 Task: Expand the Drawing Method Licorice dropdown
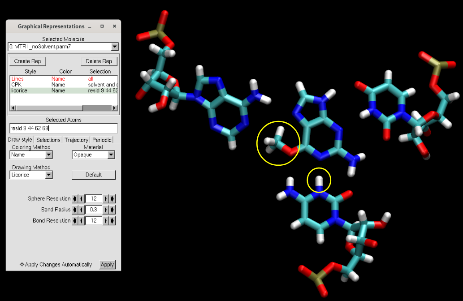[49, 175]
